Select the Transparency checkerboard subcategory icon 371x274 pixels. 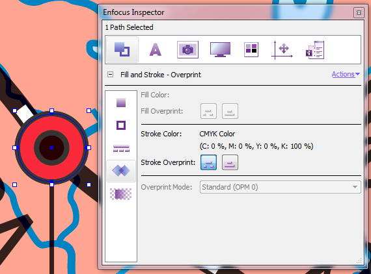pos(120,193)
